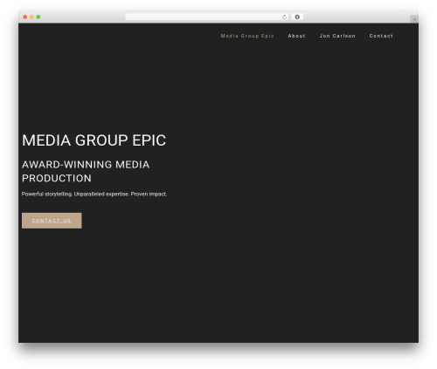Click the green maximize dot
Image resolution: width=437 pixels, height=369 pixels.
[x=38, y=17]
